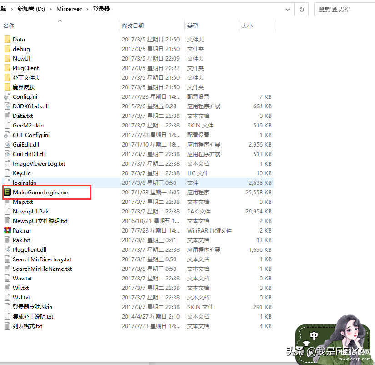The width and height of the screenshot is (375, 365).
Task: Click the MakeGameLogin.exe application icon
Action: (7, 193)
